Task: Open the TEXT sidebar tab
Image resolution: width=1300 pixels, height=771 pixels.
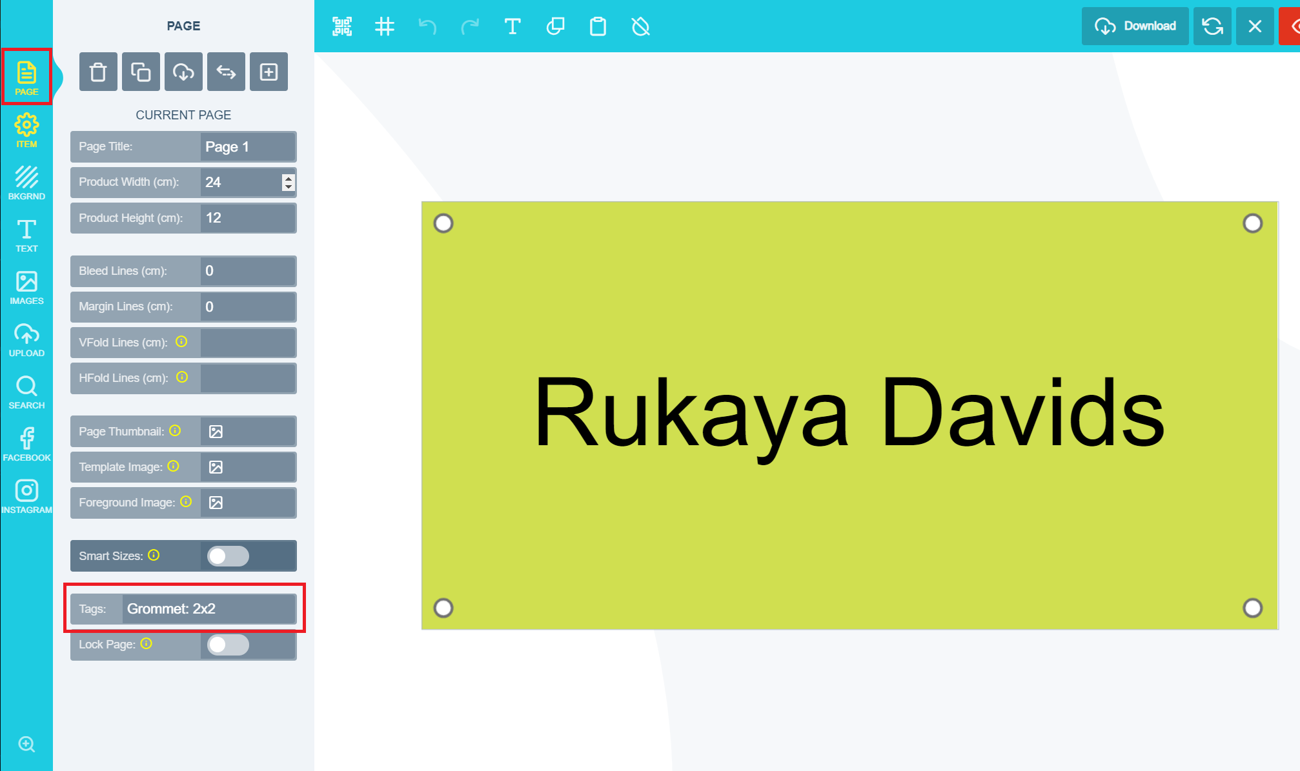Action: (26, 235)
